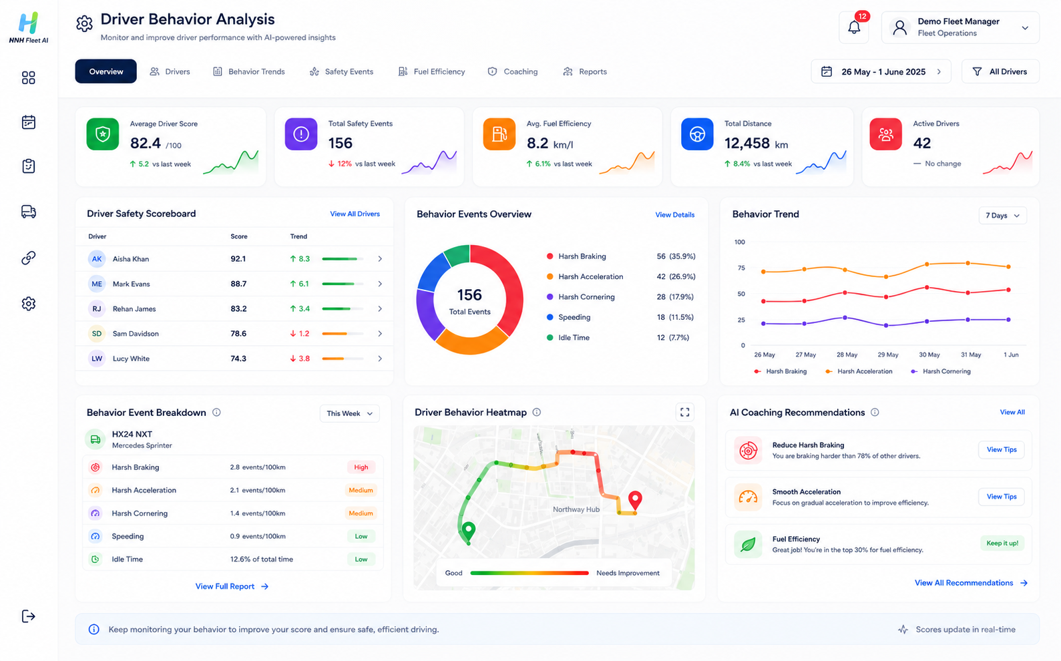Screen dimensions: 1061x661
Task: Click the Keep it up! badge
Action: [1002, 543]
